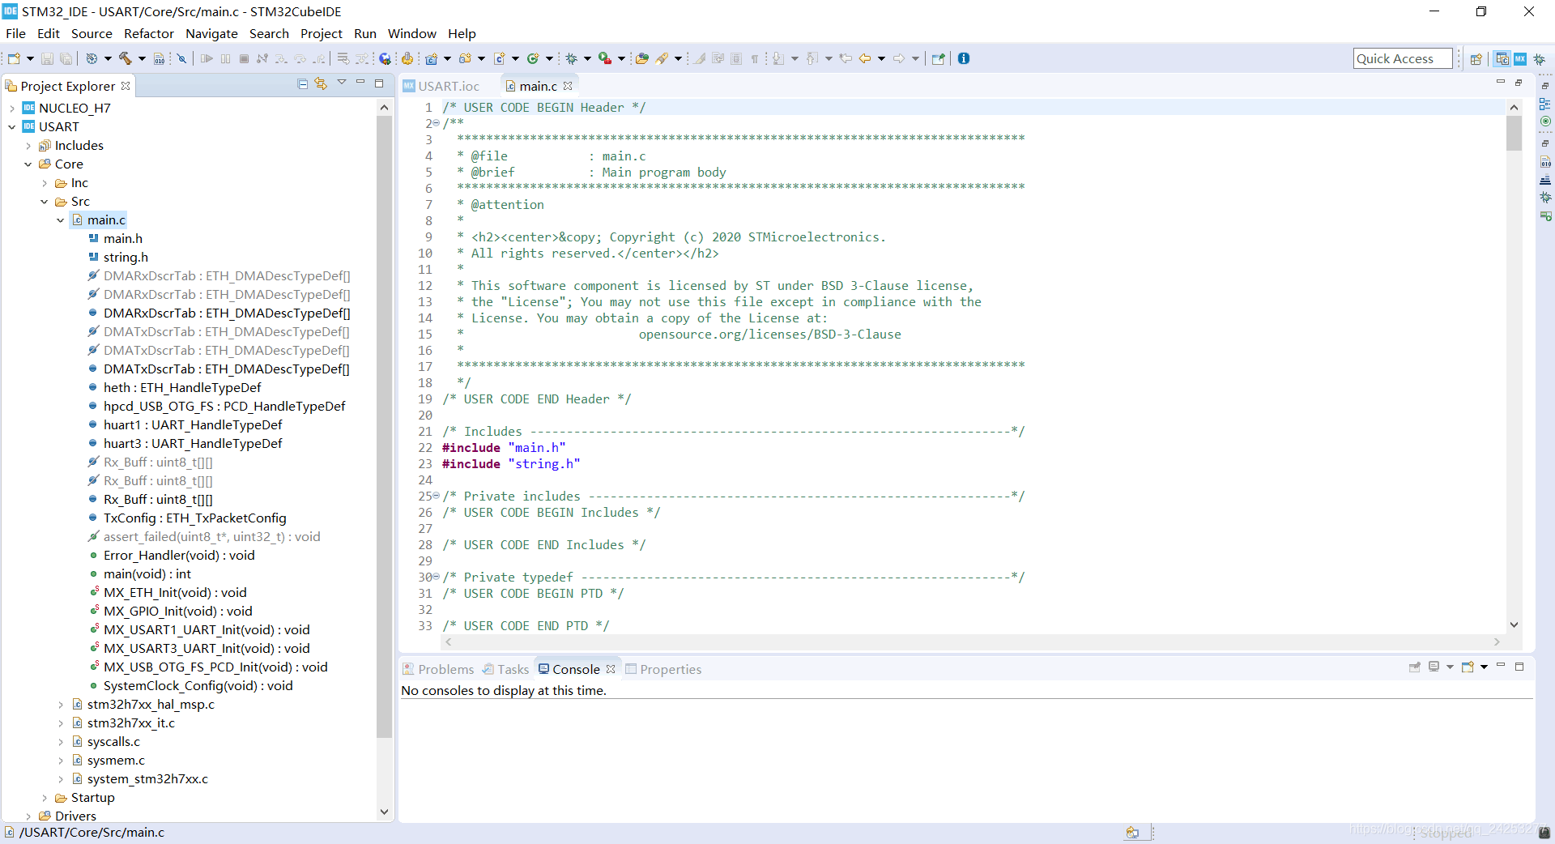Click the blue Information center icon
Screen dimensions: 1555x844
tap(964, 58)
